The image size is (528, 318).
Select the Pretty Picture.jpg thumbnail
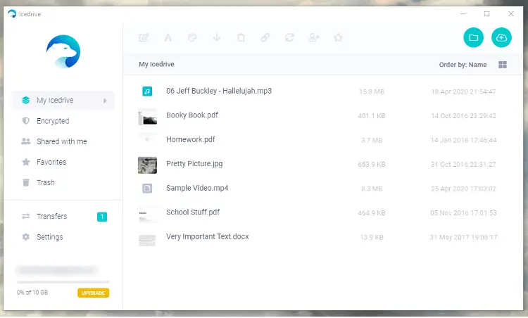tap(147, 165)
